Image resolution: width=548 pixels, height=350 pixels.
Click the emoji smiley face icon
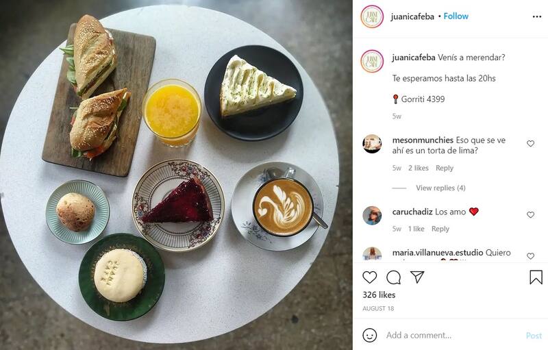pos(369,336)
